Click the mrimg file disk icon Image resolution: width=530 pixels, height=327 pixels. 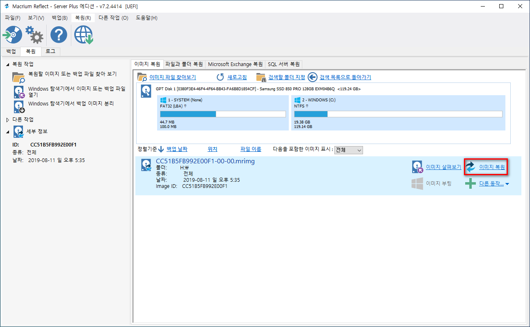(x=146, y=165)
